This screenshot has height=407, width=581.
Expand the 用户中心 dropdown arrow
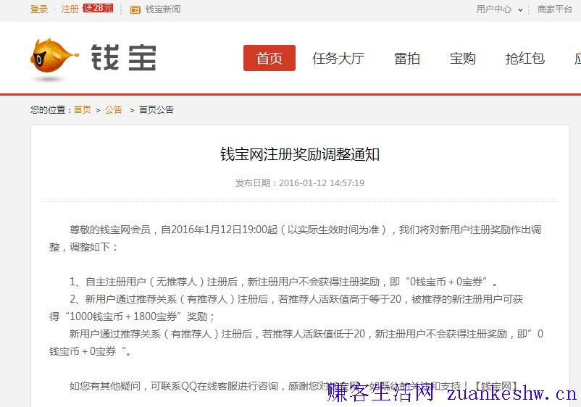520,10
